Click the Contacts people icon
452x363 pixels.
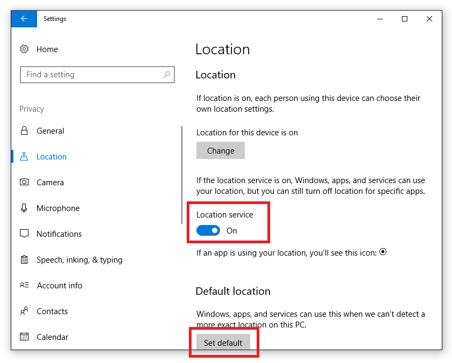coord(24,311)
